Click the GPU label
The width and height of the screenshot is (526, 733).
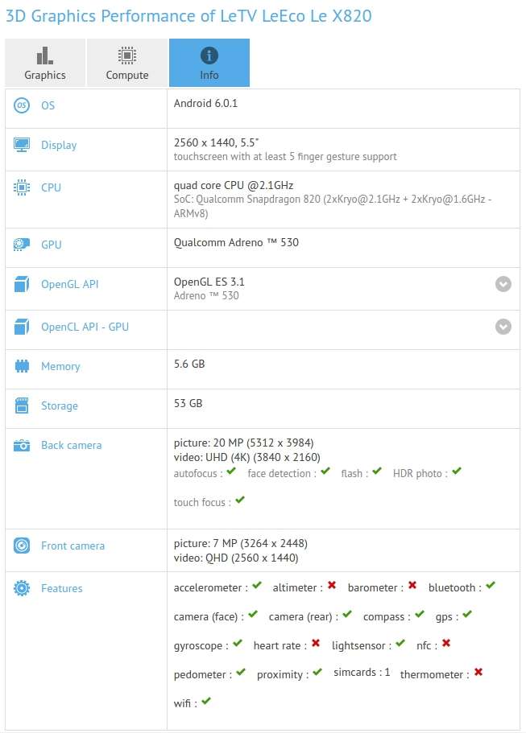tap(51, 245)
